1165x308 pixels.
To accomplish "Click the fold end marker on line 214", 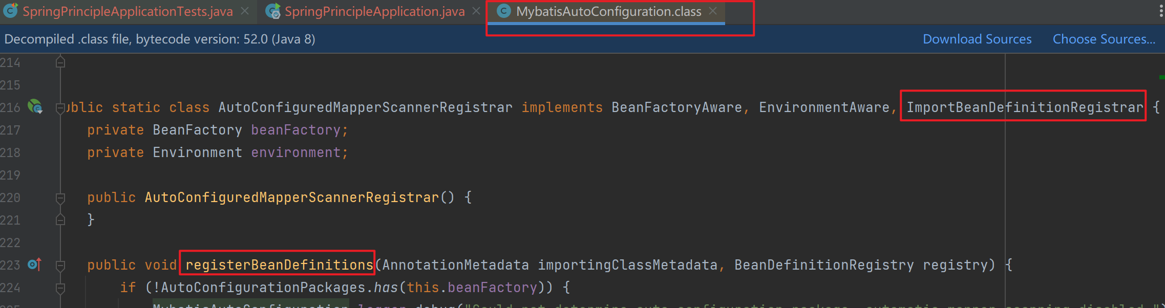I will [x=60, y=62].
